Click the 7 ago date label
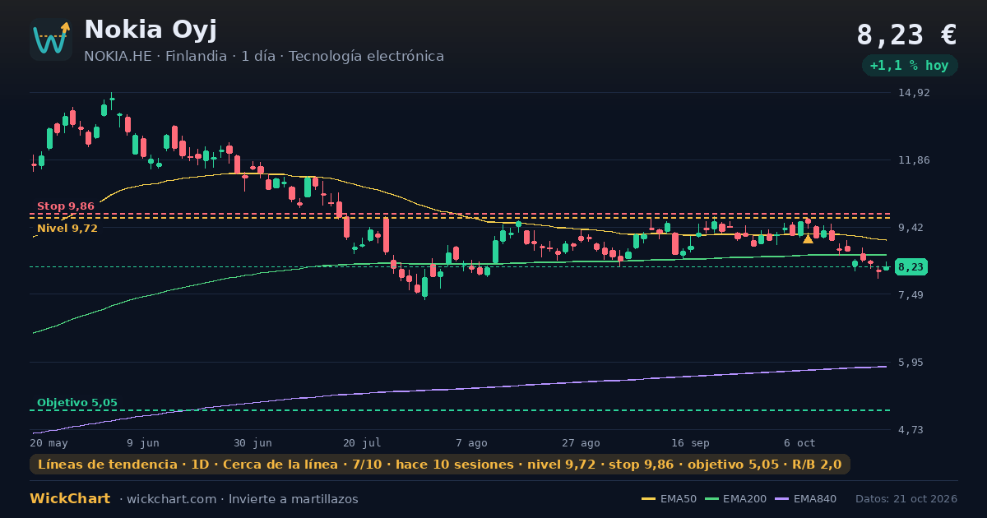The width and height of the screenshot is (987, 518). click(471, 443)
